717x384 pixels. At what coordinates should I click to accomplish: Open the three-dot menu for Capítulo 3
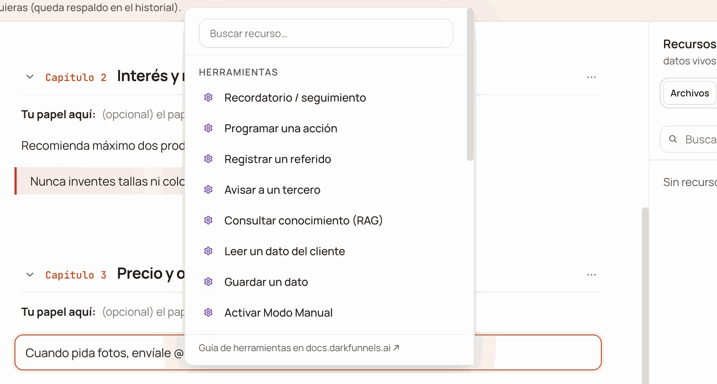click(592, 275)
